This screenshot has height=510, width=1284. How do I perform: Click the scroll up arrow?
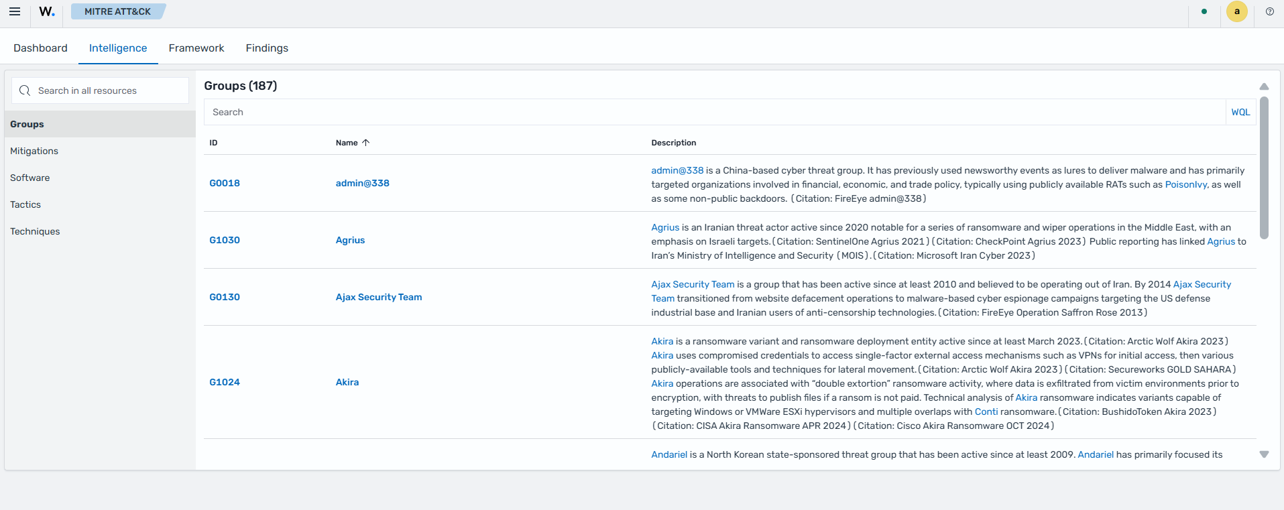click(1264, 86)
